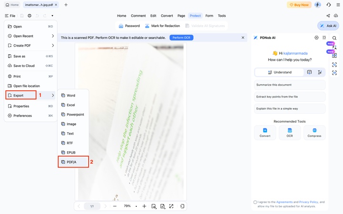Switch to the Comment ribbon tab

point(138,16)
